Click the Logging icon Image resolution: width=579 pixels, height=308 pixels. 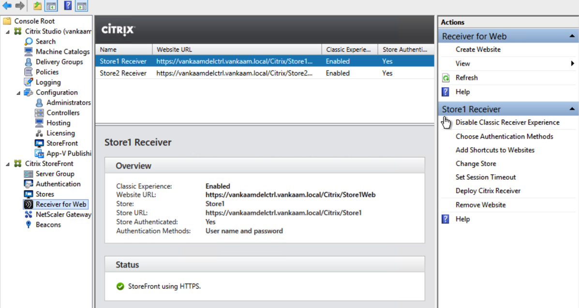pyautogui.click(x=29, y=82)
